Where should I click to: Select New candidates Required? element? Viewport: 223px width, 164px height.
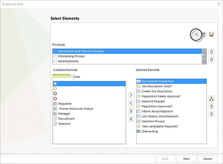click(x=171, y=126)
